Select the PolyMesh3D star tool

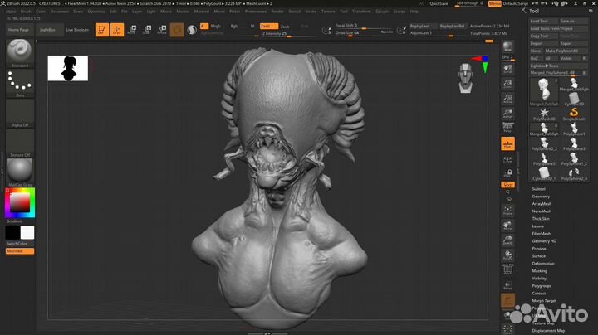pyautogui.click(x=544, y=114)
